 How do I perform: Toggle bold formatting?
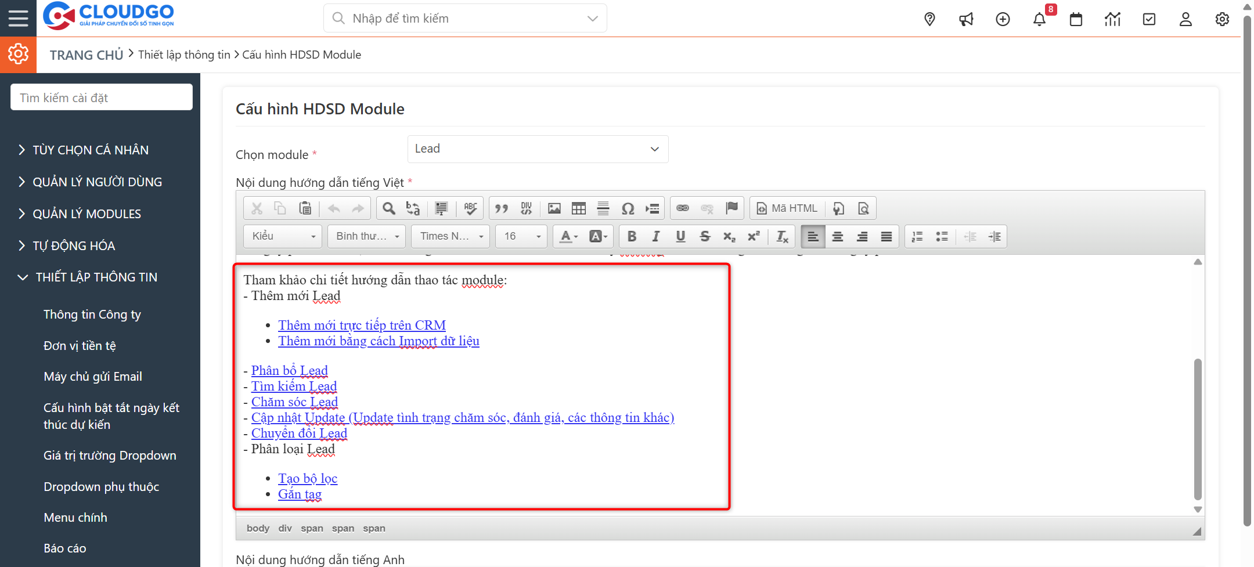point(632,236)
